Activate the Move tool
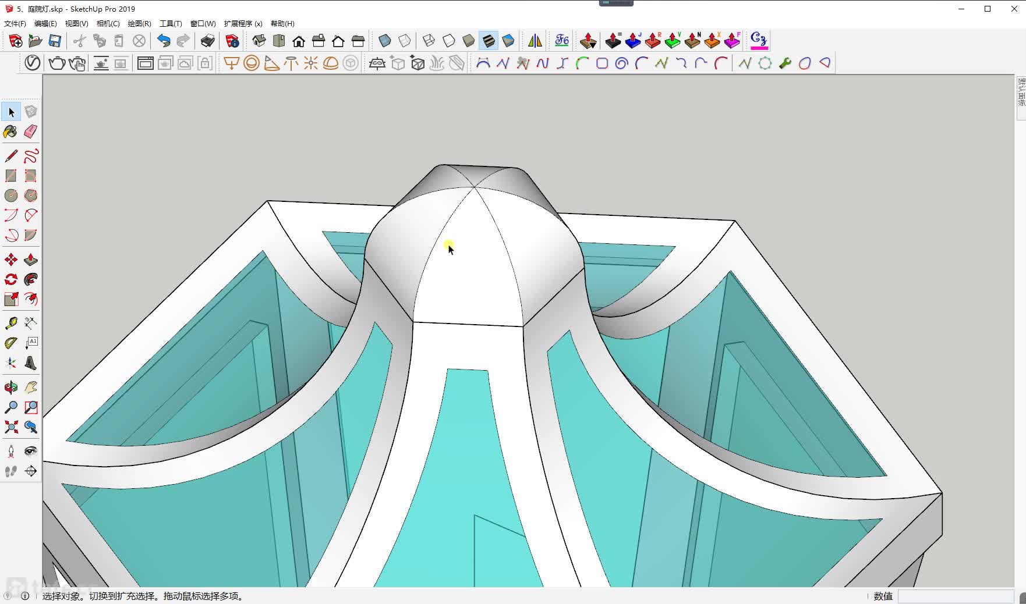 pyautogui.click(x=10, y=260)
